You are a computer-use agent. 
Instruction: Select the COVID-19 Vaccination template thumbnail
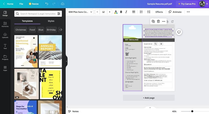click(25, 107)
